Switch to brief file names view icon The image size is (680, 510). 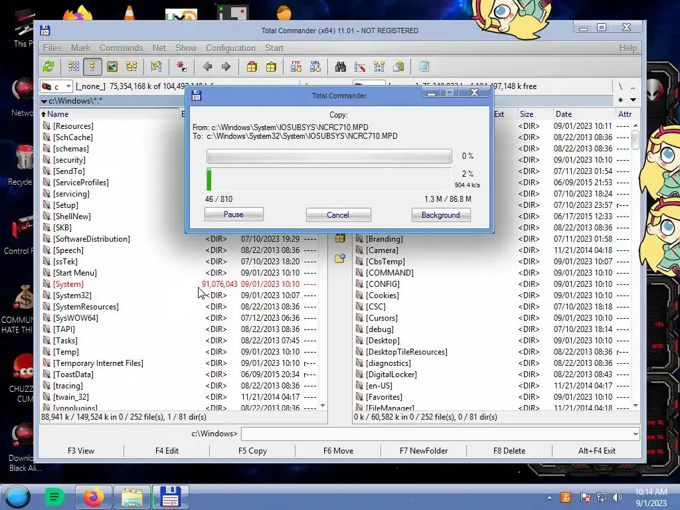pos(73,66)
